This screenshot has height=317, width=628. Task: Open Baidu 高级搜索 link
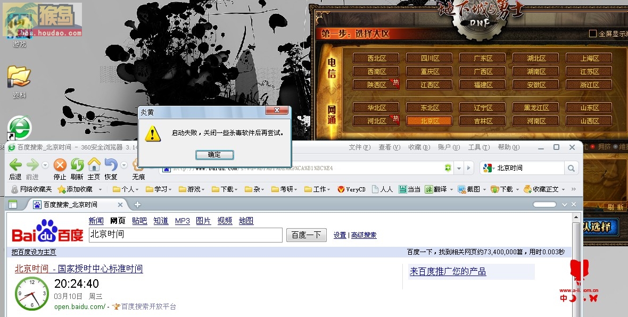point(363,235)
